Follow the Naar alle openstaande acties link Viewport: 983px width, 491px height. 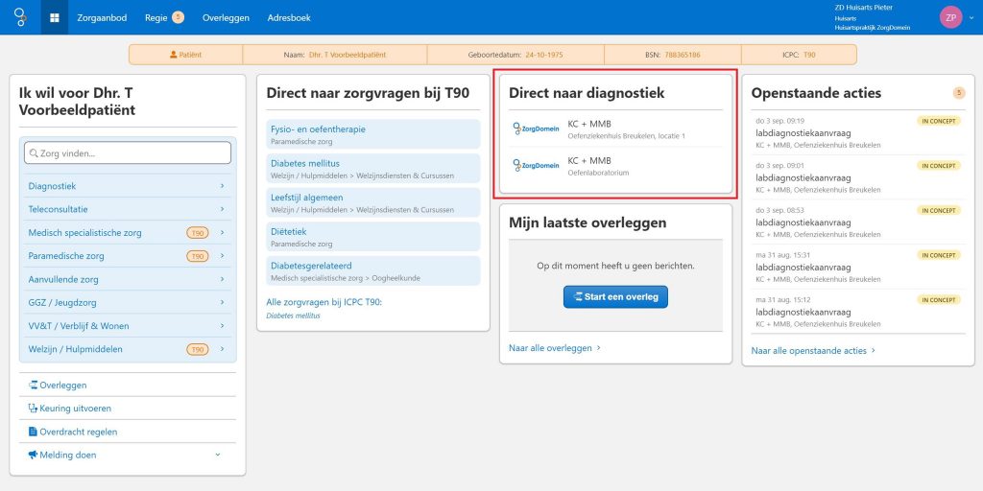(x=812, y=351)
